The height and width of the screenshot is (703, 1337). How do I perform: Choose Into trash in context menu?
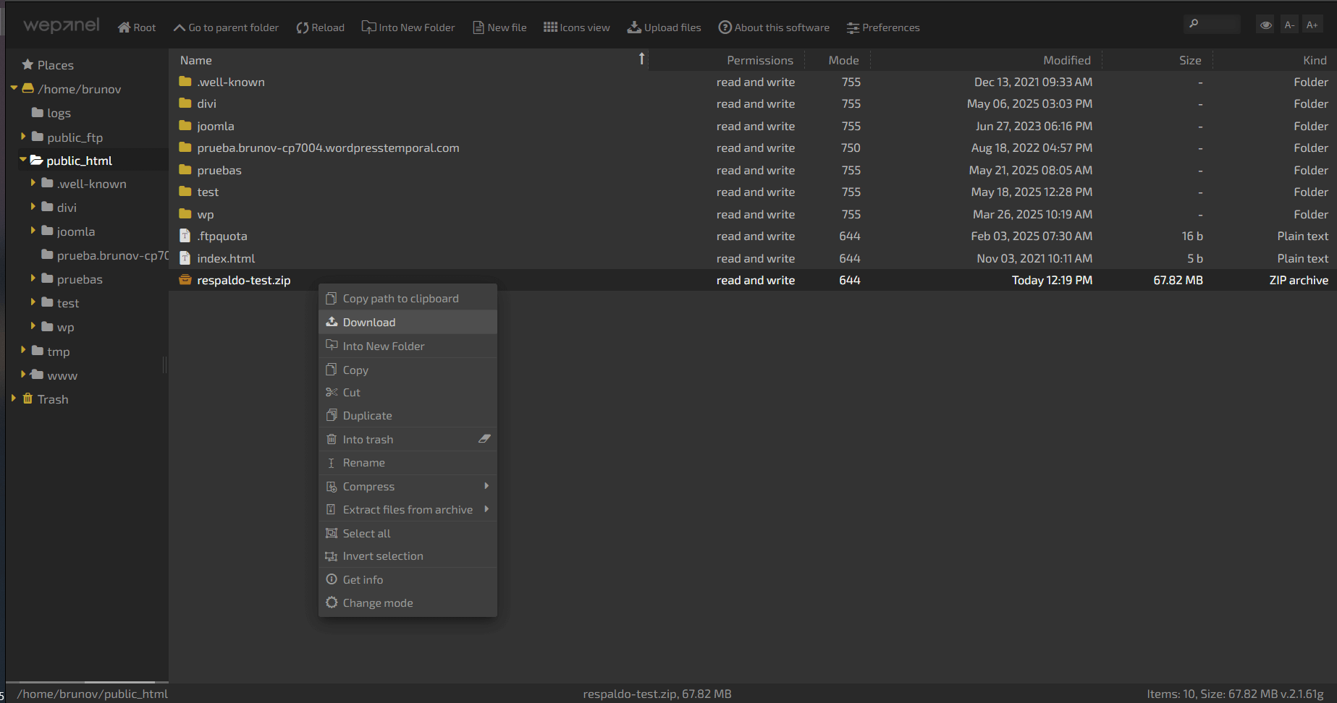point(408,439)
